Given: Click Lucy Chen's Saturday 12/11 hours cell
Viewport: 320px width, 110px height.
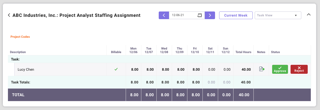Looking at the screenshot, I should 211,69.
